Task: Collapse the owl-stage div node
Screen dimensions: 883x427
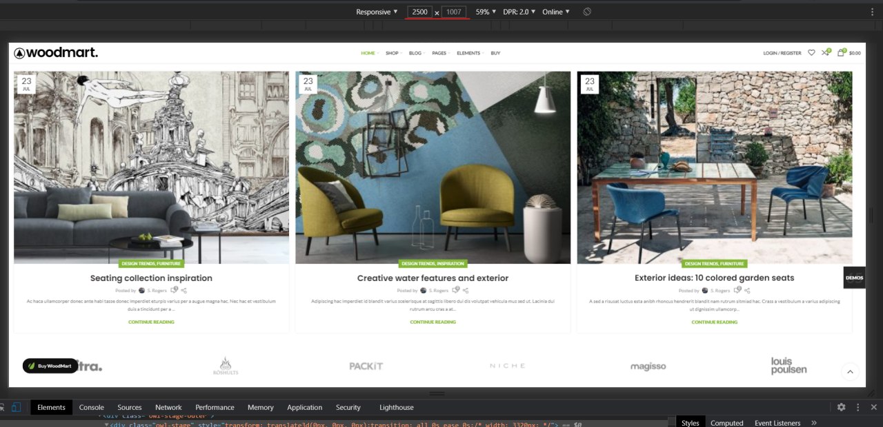Action: coord(107,424)
